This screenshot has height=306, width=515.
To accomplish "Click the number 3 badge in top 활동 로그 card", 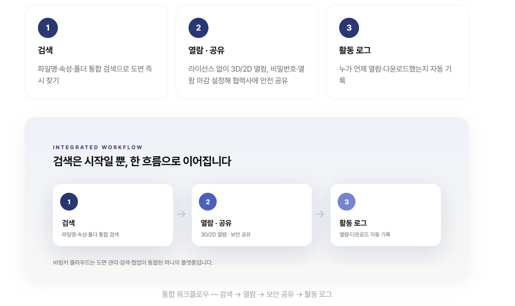I will click(x=349, y=28).
